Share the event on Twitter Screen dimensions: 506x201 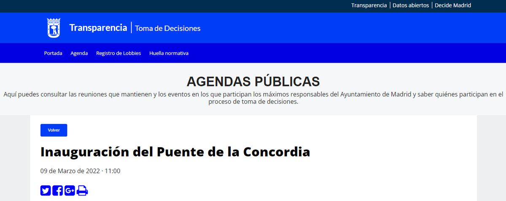click(x=46, y=190)
